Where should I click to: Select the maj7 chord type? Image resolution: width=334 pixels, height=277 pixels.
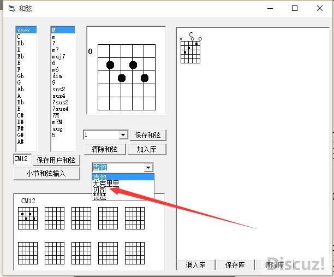(58, 56)
